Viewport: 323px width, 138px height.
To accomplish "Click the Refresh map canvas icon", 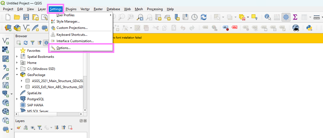I will [204, 17].
